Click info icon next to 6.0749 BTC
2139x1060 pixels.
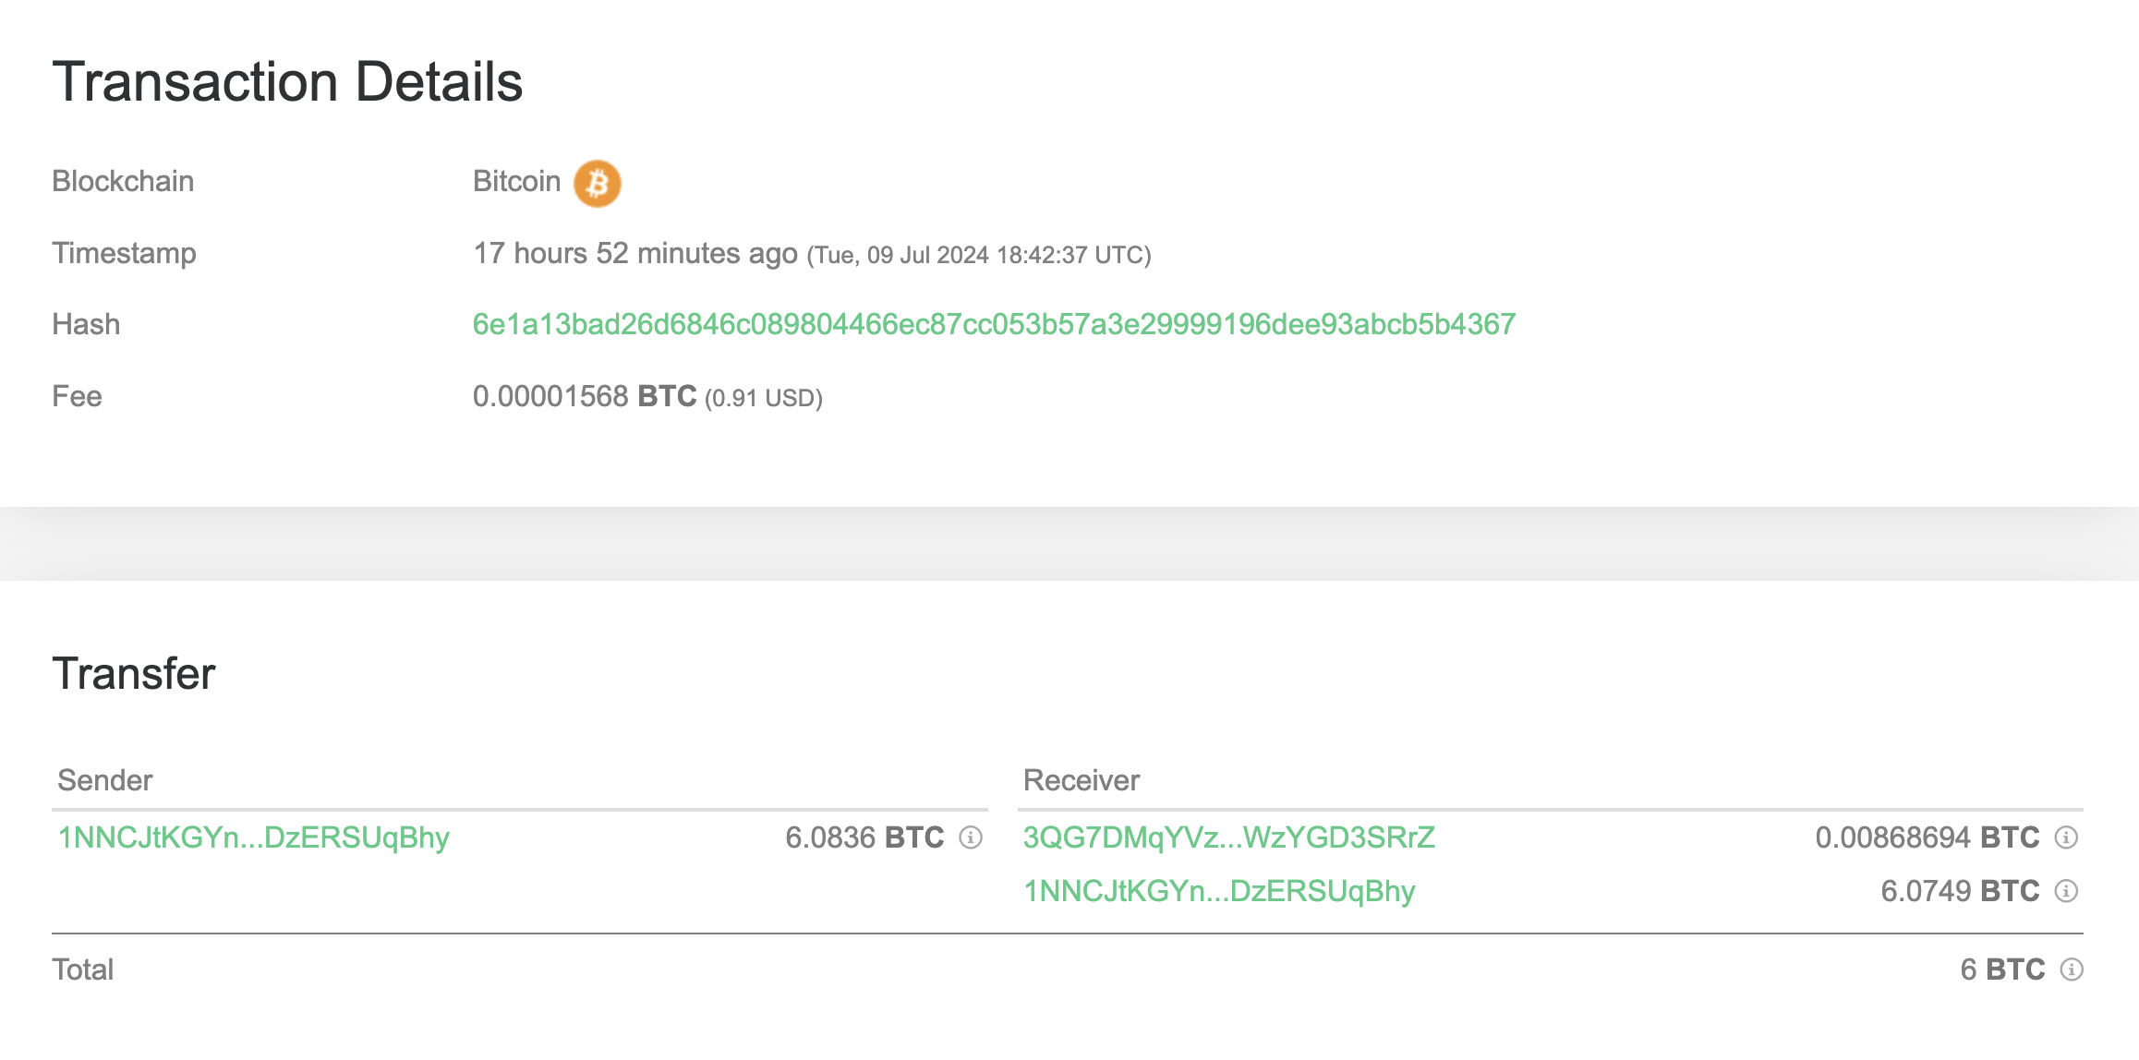(x=2066, y=891)
